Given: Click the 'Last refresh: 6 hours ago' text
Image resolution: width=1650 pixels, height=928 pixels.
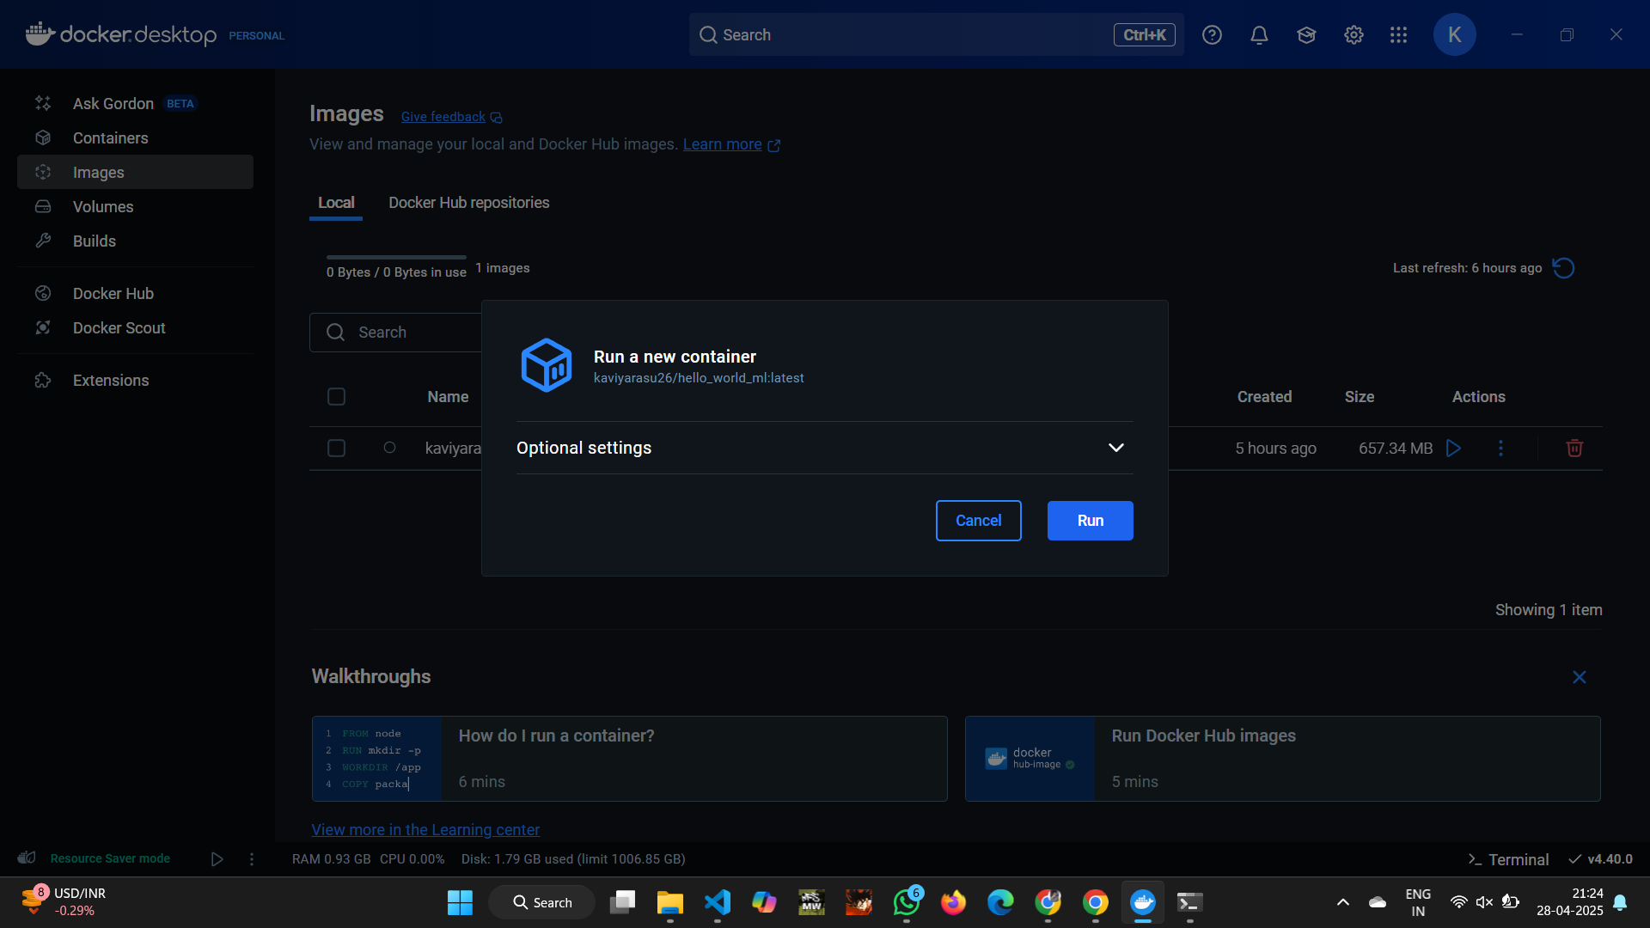Looking at the screenshot, I should click(x=1467, y=268).
